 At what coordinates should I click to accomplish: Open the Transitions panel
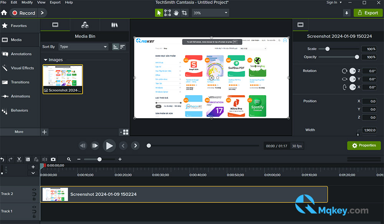coord(20,82)
